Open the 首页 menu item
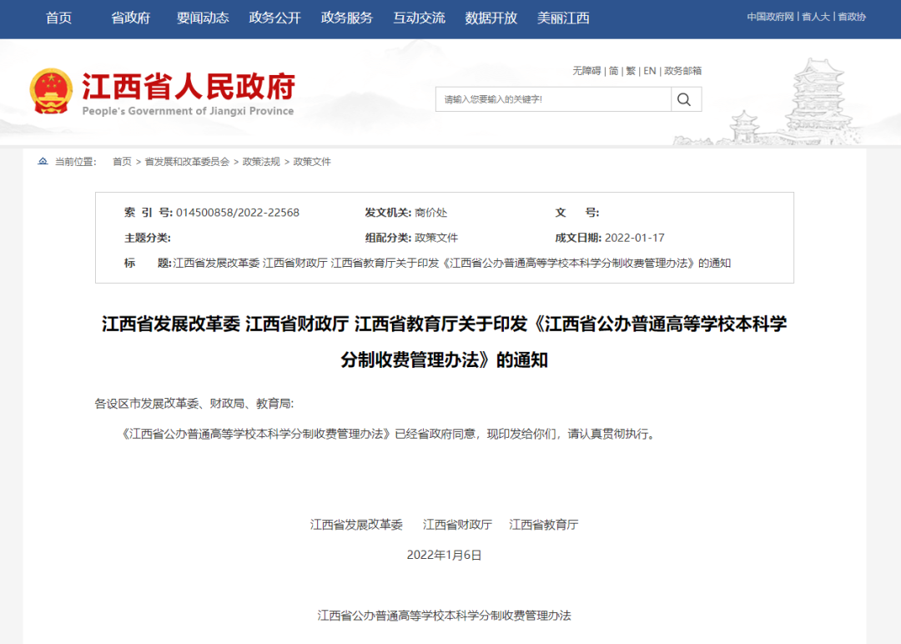 pos(58,18)
